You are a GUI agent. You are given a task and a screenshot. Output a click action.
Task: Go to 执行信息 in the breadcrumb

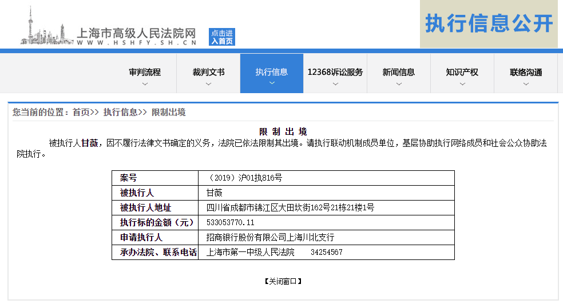point(120,112)
